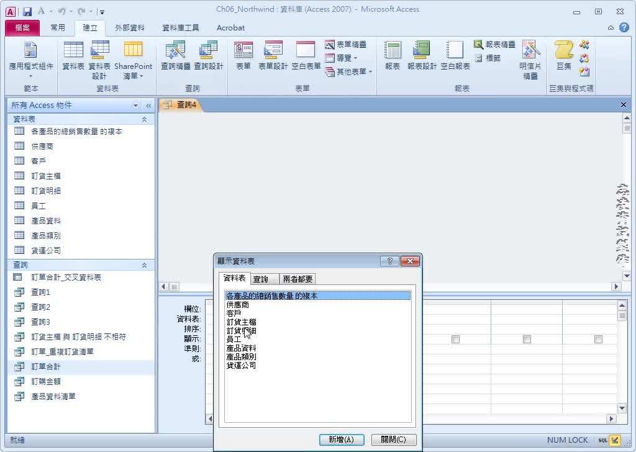Open the Customize Quick Access Toolbar dropdown
Screen dimensions: 636x452
click(x=102, y=12)
